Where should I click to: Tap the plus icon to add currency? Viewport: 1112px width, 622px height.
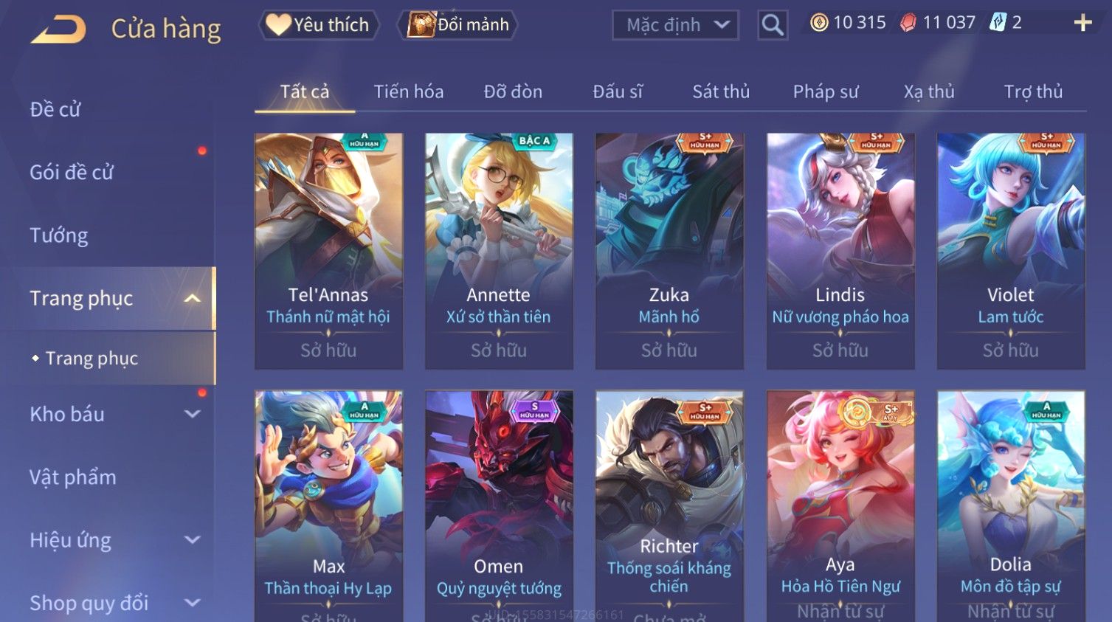pyautogui.click(x=1082, y=23)
